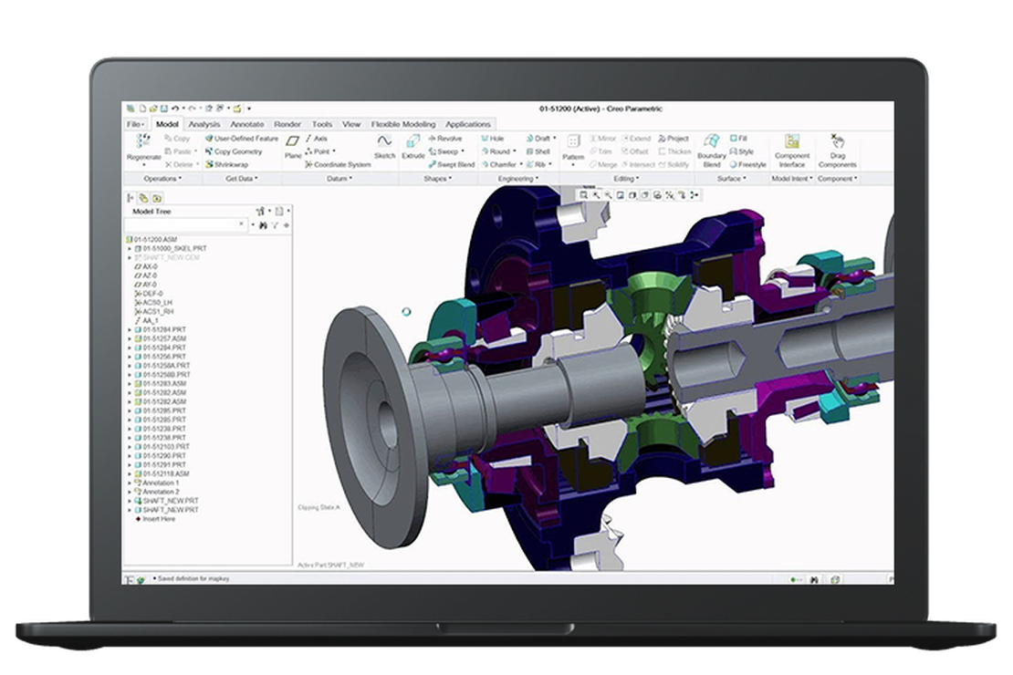Toggle the datum display filters in graphics toolbar

tap(671, 195)
